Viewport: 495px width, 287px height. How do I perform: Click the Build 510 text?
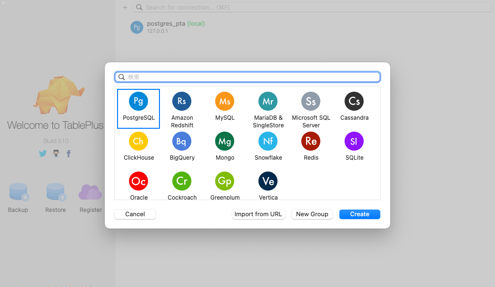56,141
